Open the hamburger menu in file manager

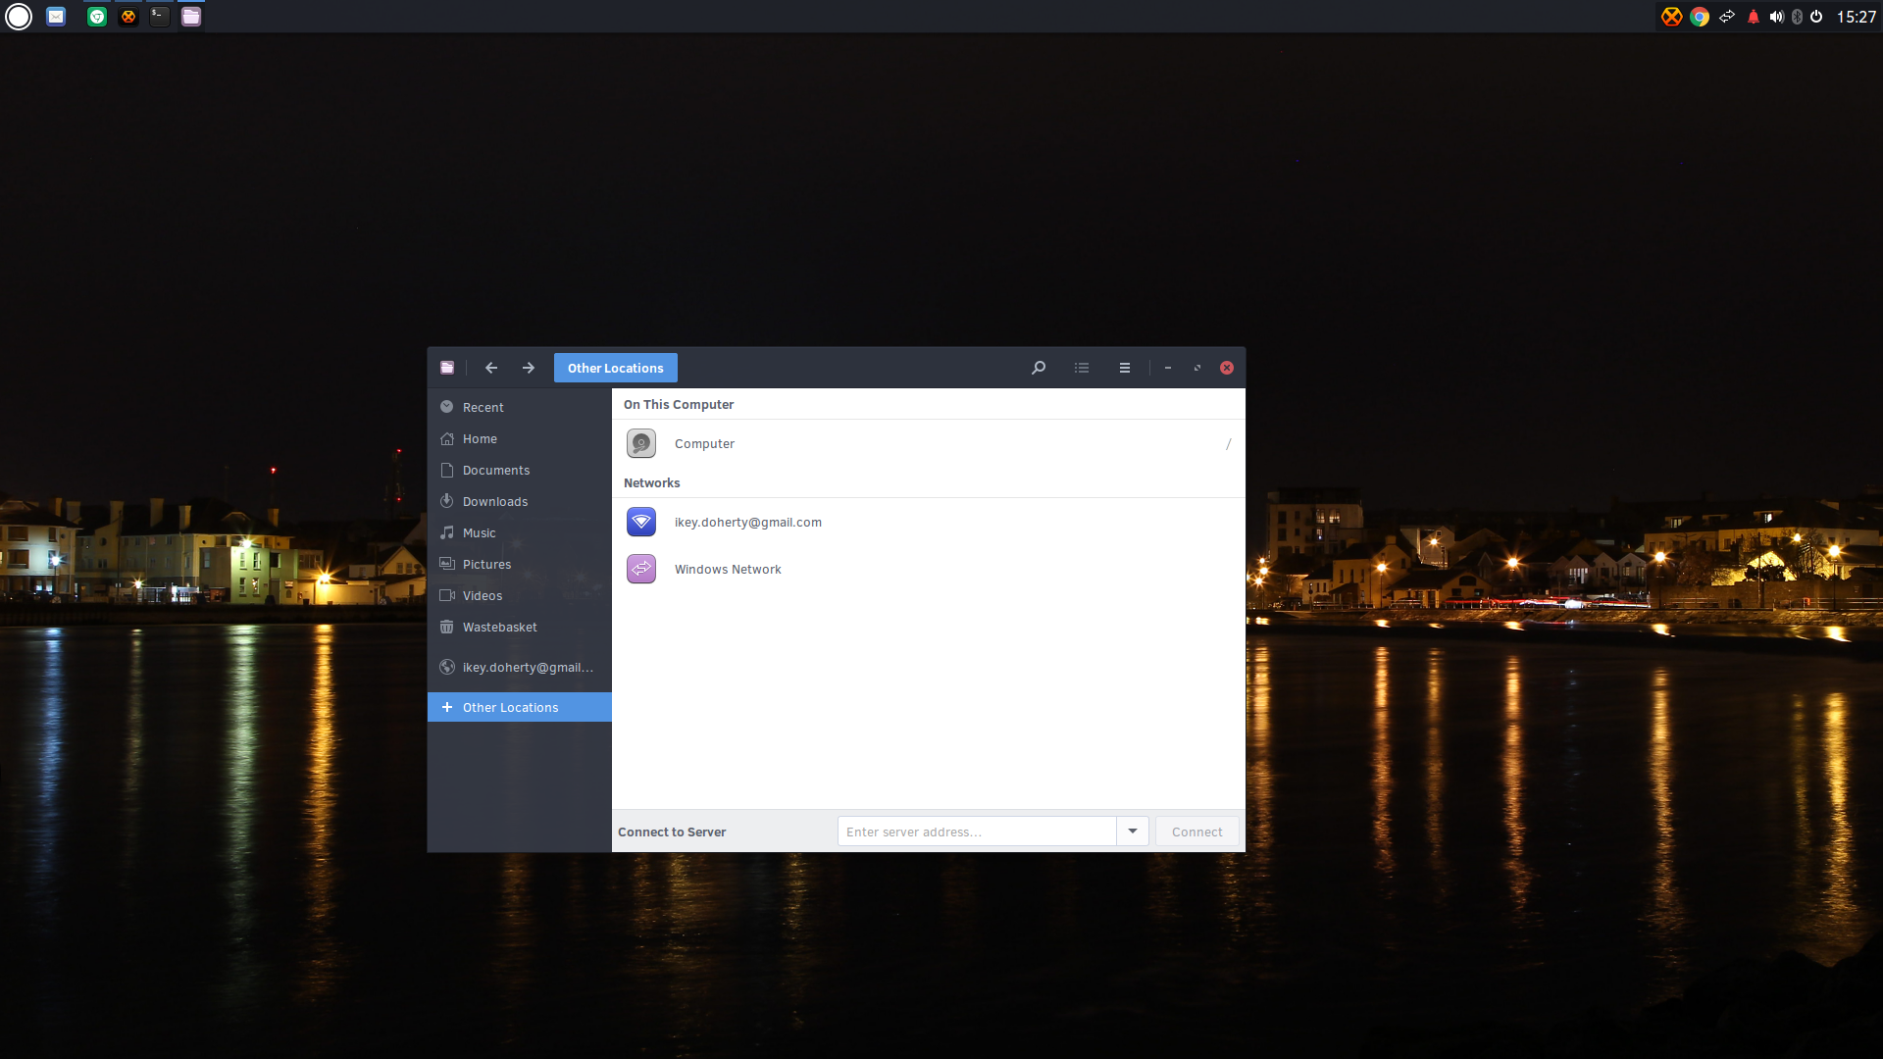click(1125, 368)
